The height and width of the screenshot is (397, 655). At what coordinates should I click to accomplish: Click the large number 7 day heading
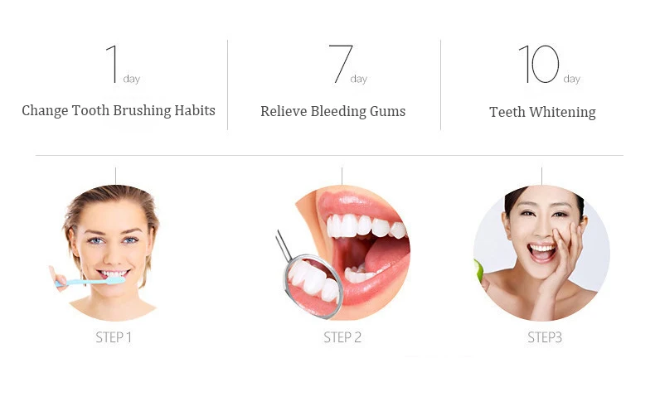coord(348,65)
